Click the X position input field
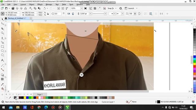 tap(14, 13)
